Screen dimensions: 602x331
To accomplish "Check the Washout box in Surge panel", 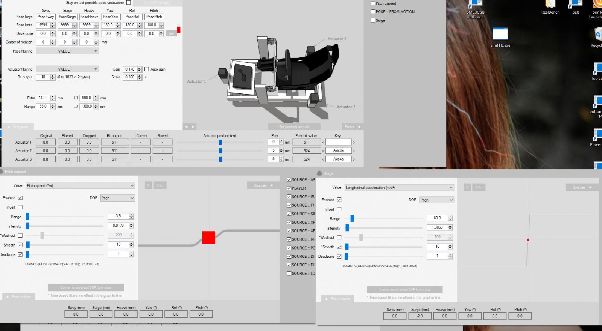I will click(339, 238).
